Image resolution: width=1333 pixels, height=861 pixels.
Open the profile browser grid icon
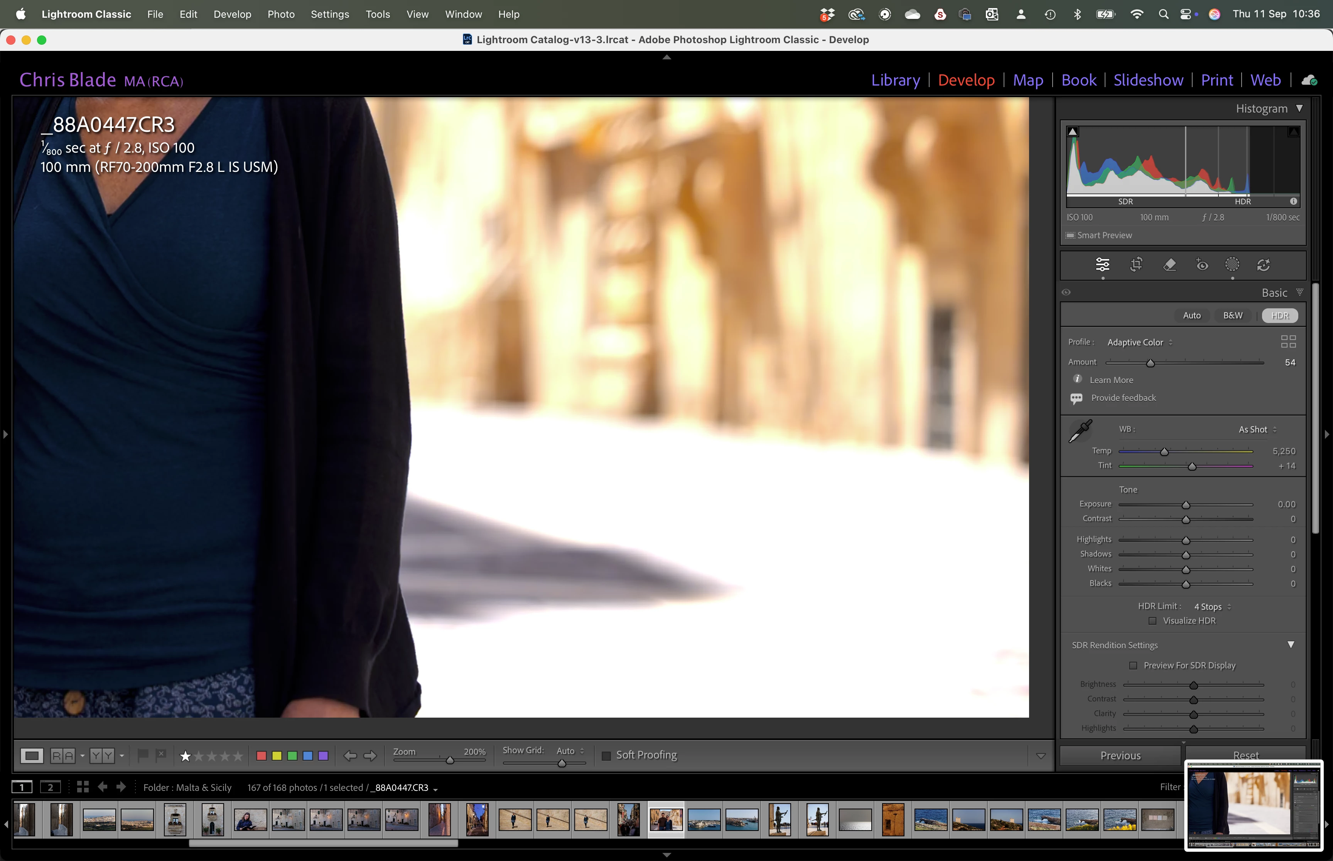1288,341
